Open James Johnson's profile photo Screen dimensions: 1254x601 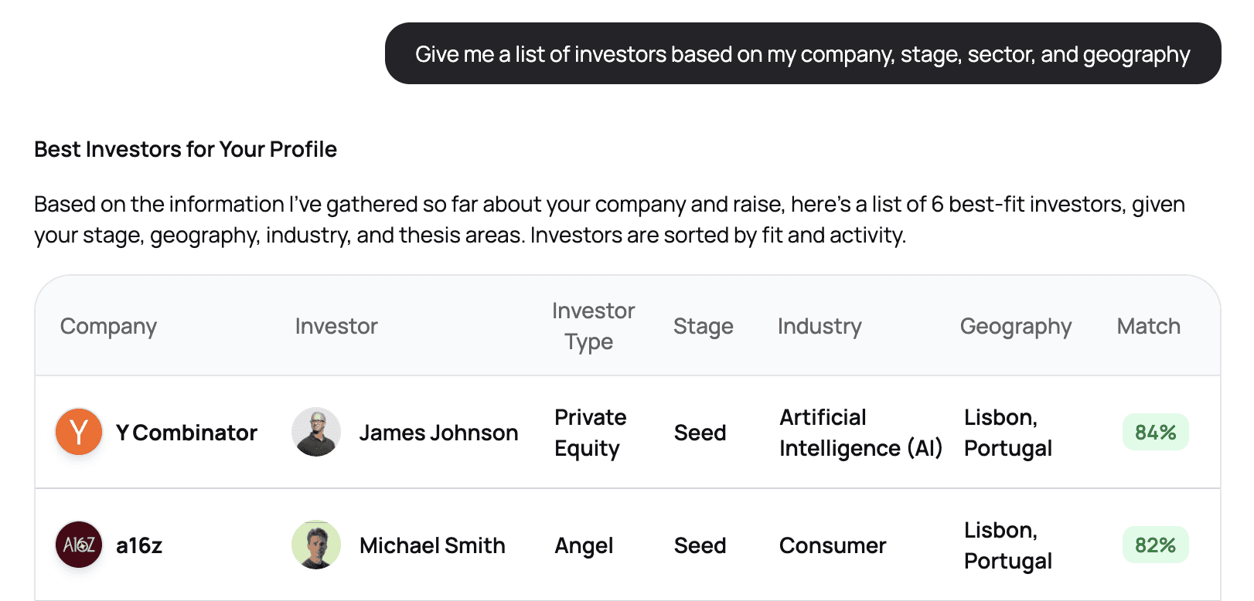point(316,432)
